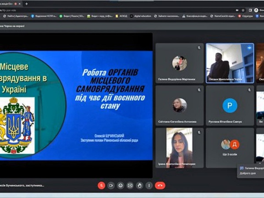Bookmark this page with the star icon

243,10
